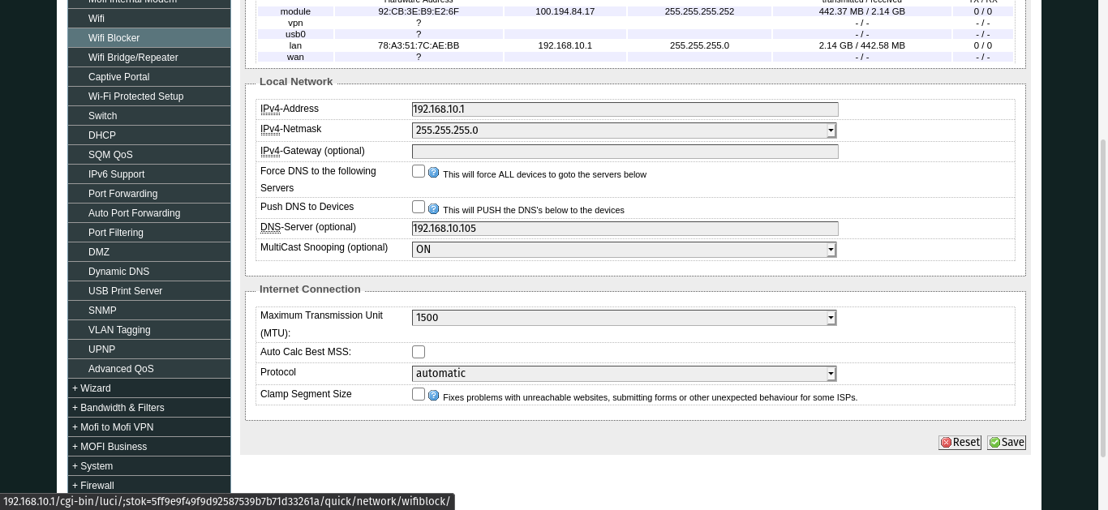This screenshot has height=510, width=1108.
Task: Open help tooltip for Push DNS to Devices
Action: (433, 208)
